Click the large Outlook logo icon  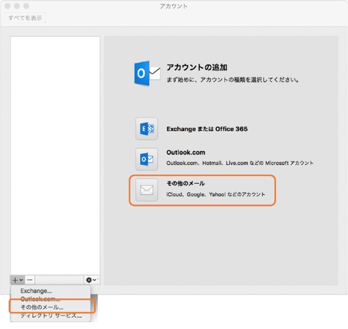coord(147,73)
